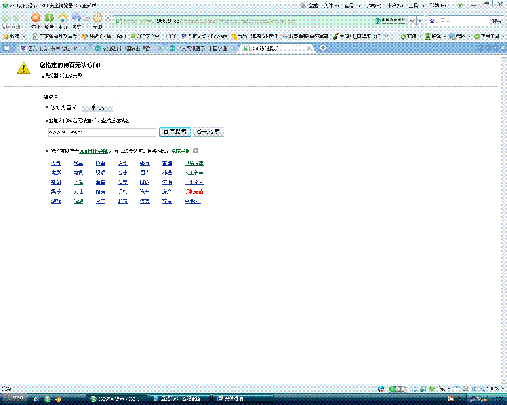Screen dimensions: 507x405
Task: Open the 实用工具 utilities toolbar item
Action: click(x=487, y=36)
